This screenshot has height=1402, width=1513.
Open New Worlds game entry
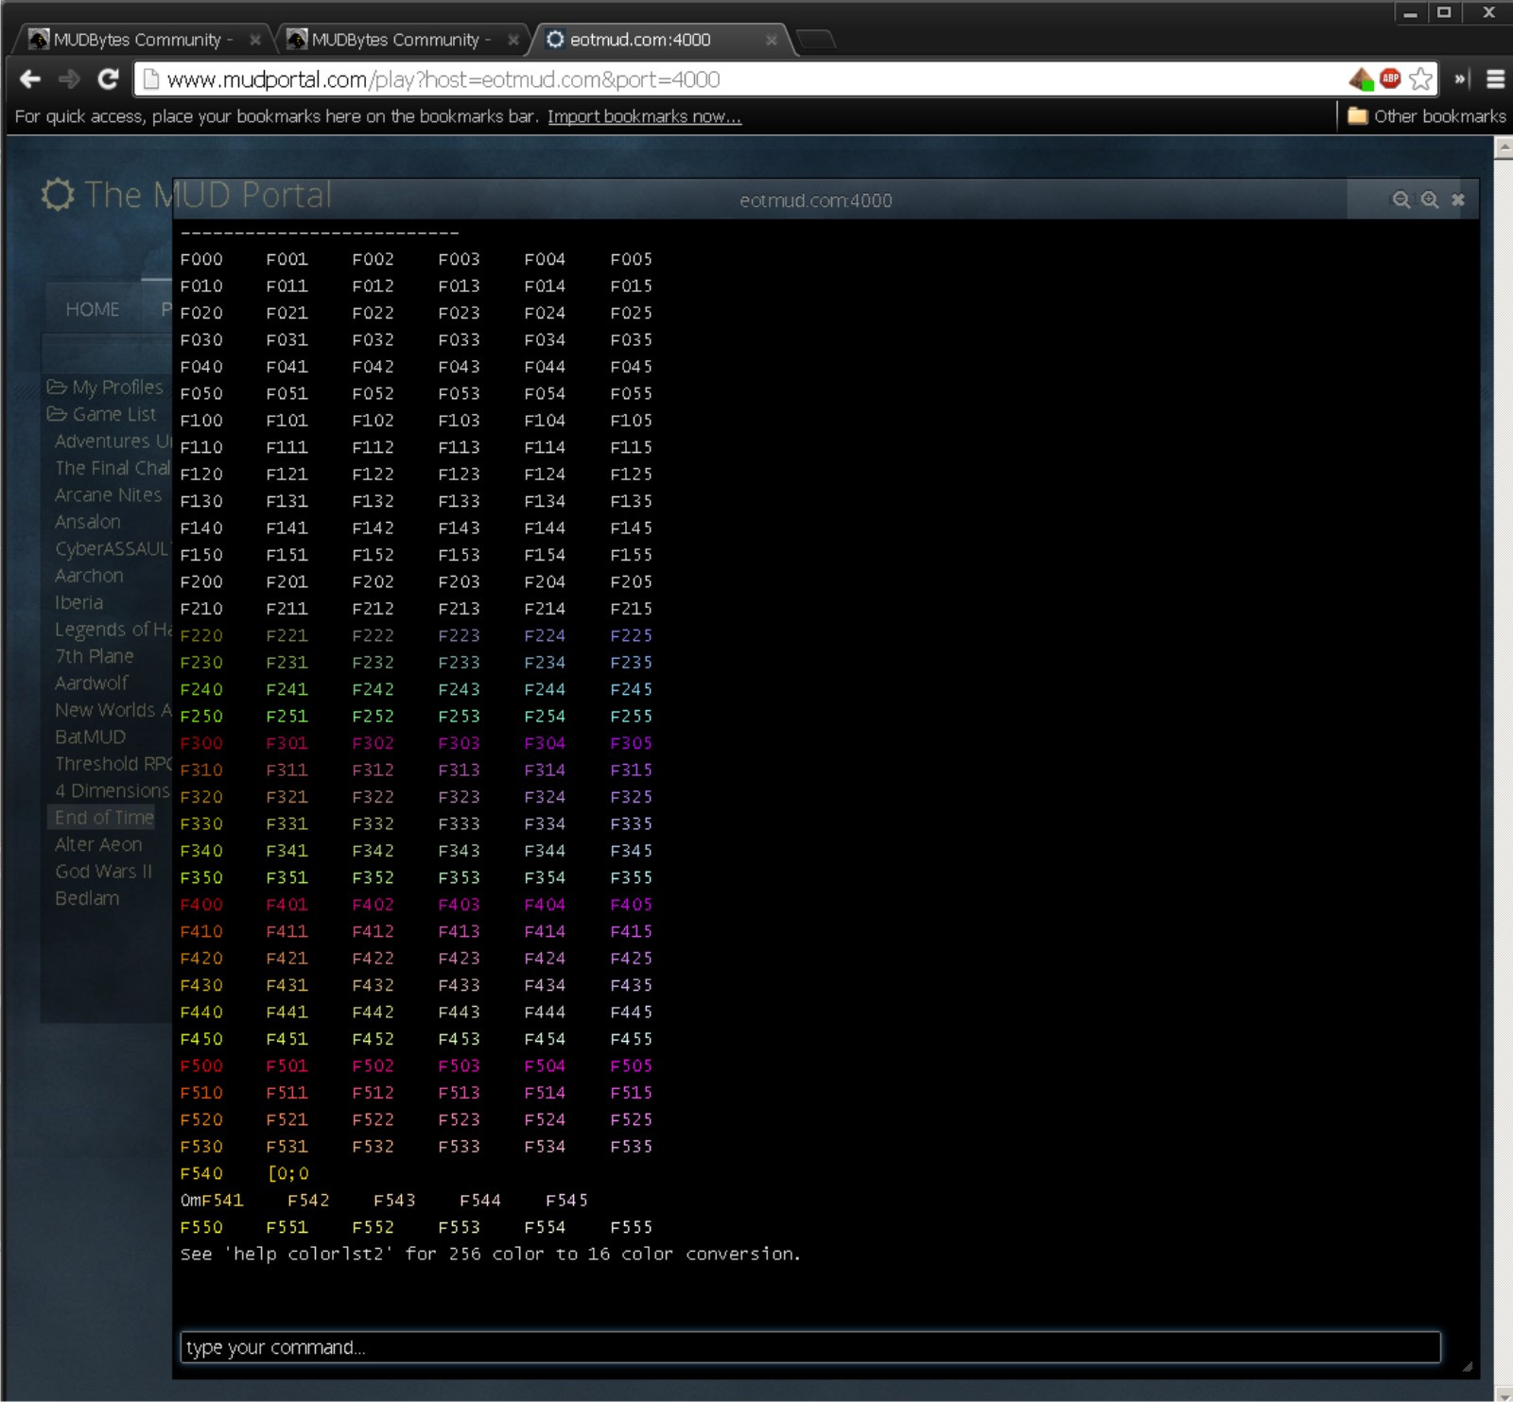coord(113,710)
